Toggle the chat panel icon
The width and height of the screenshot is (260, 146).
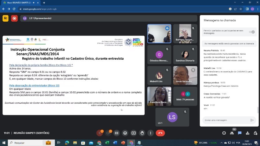pos(240,133)
